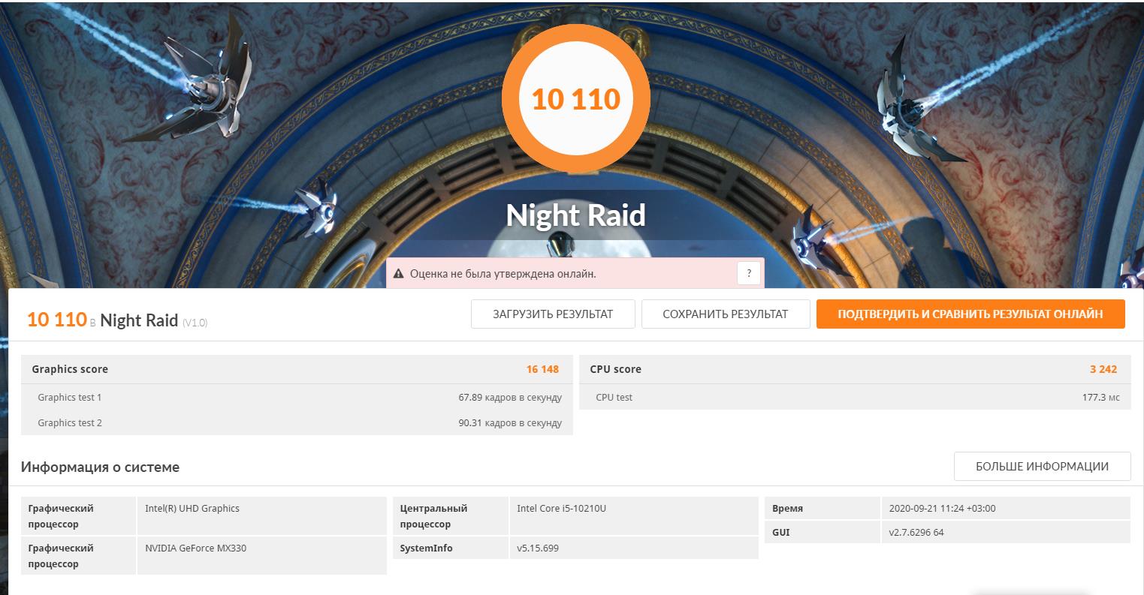Open БОЛЬШЕ ИНФОРМАЦИИ system details
Viewport: 1144px width, 595px height.
tap(1042, 467)
